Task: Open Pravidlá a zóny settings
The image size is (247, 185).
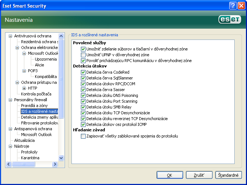Action: click(x=34, y=106)
